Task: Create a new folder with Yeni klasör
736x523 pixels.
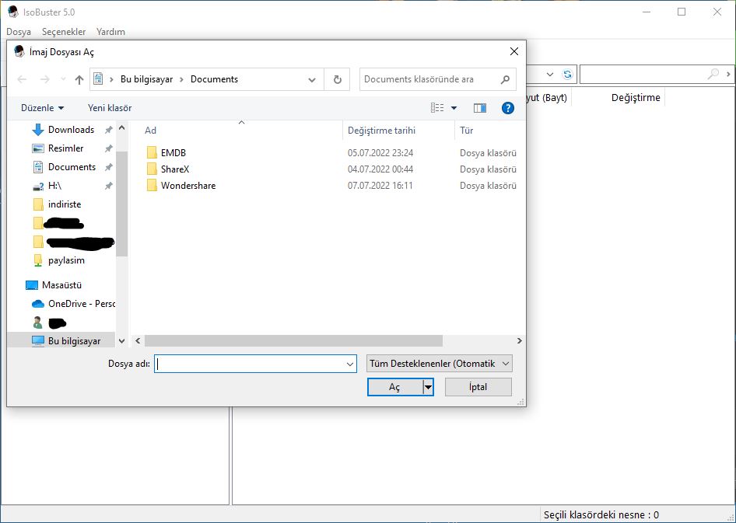Action: [x=110, y=108]
